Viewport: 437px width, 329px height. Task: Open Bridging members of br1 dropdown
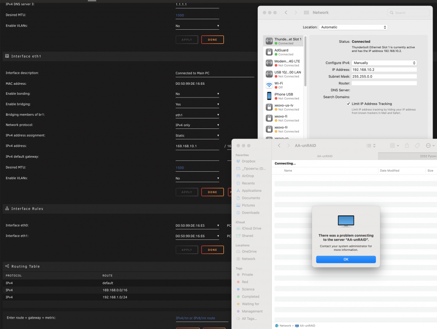point(197,115)
